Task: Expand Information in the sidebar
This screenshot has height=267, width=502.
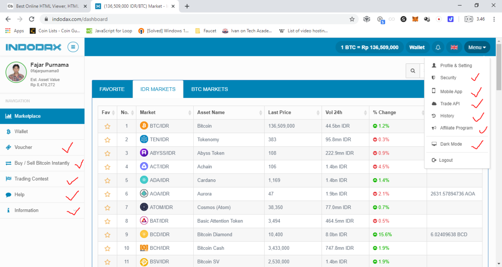Action: click(42, 210)
